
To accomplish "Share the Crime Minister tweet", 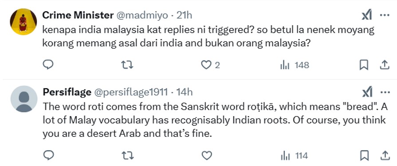I will 384,65.
